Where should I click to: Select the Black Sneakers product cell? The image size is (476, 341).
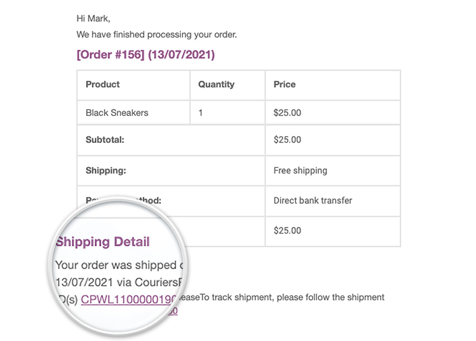point(117,113)
